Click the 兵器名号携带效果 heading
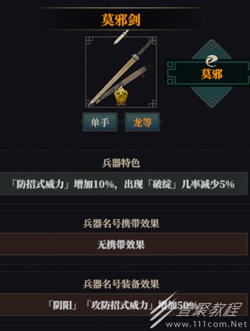The height and width of the screenshot is (331, 250). pos(121,223)
